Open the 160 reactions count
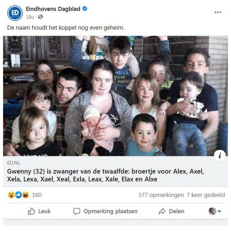Viewport: 231px width, 231px height. click(x=37, y=195)
